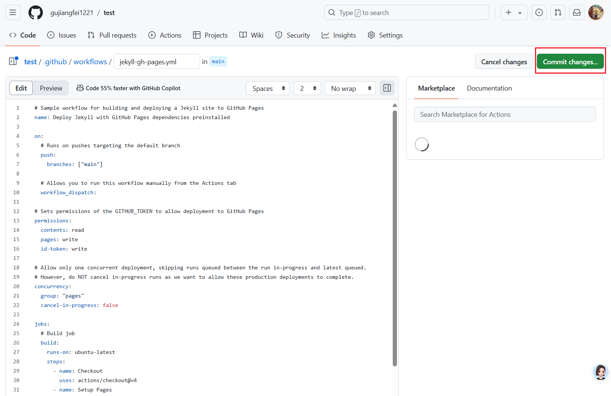Click the GitHub logo homepage icon
The image size is (611, 396).
click(x=35, y=12)
